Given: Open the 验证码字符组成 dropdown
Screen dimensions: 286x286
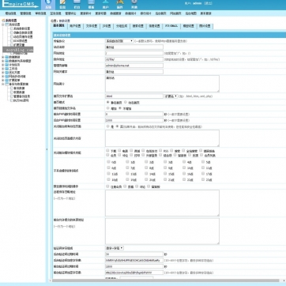Looking at the screenshot, I should coord(115,248).
